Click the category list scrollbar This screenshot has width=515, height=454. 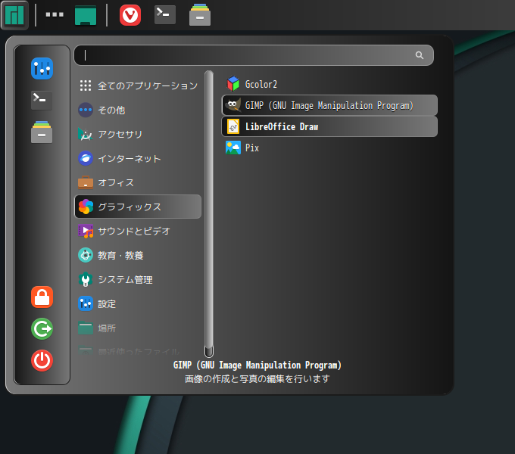[209, 214]
